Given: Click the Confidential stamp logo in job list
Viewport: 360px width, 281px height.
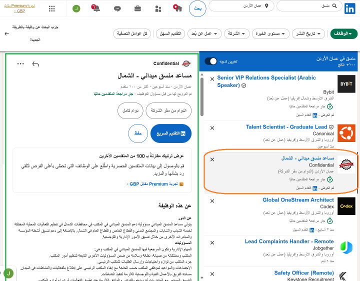Looking at the screenshot, I should 346,164.
